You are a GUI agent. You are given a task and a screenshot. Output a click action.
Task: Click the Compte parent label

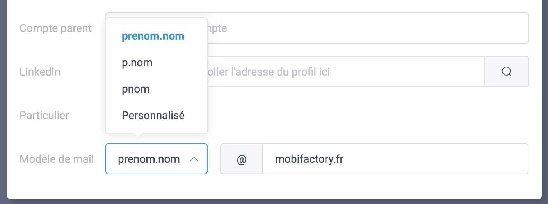(55, 28)
